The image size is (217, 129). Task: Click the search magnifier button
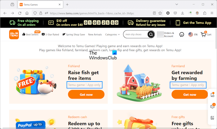tap(151, 34)
